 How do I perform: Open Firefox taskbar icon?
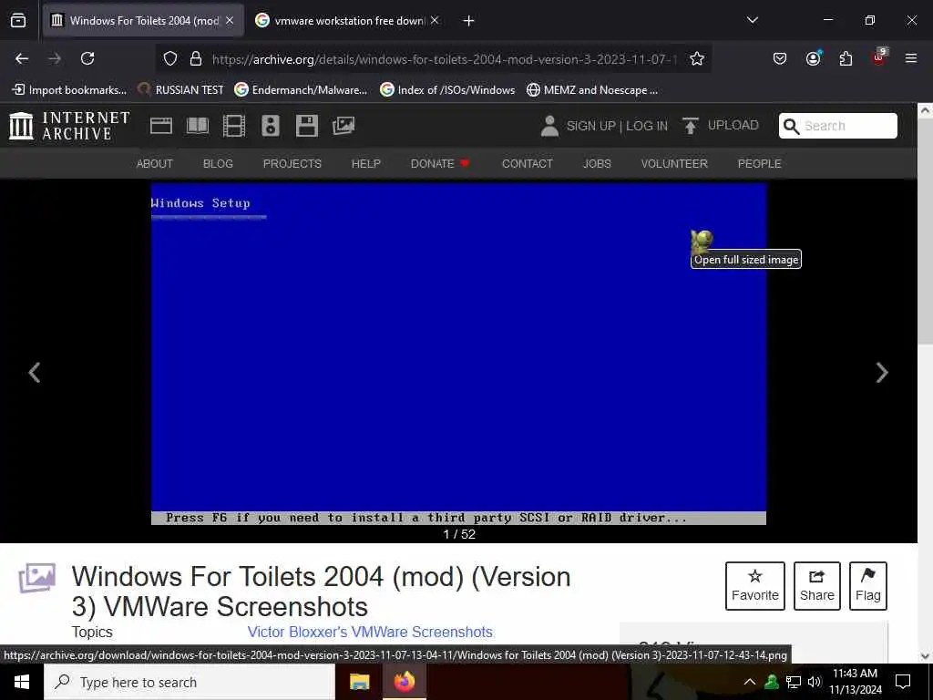pyautogui.click(x=404, y=682)
